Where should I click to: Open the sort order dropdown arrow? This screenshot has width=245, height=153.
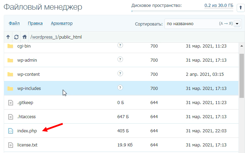[x=237, y=24]
